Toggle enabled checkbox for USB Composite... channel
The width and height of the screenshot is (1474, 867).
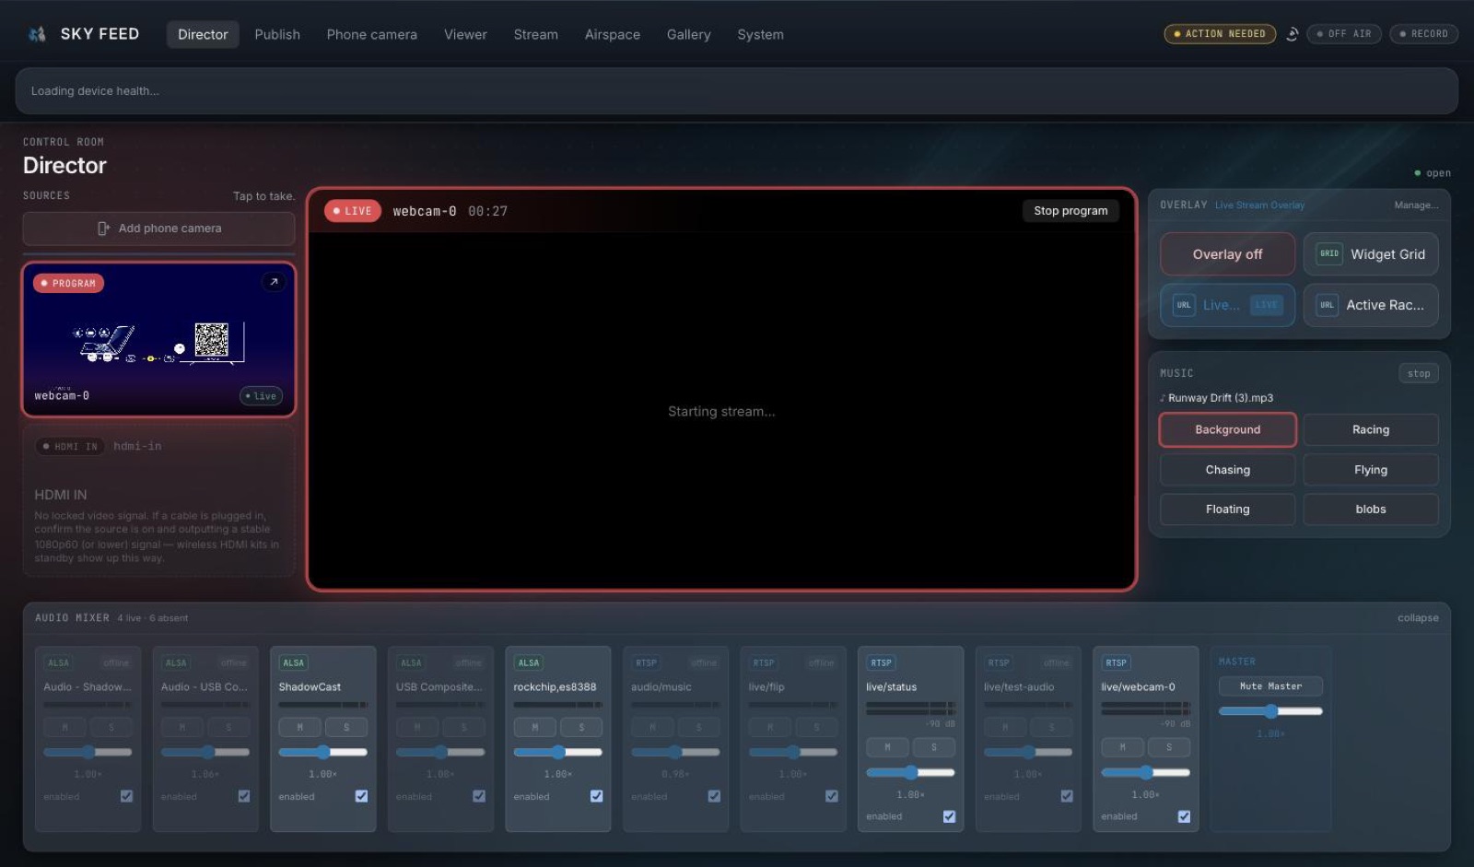pyautogui.click(x=479, y=796)
